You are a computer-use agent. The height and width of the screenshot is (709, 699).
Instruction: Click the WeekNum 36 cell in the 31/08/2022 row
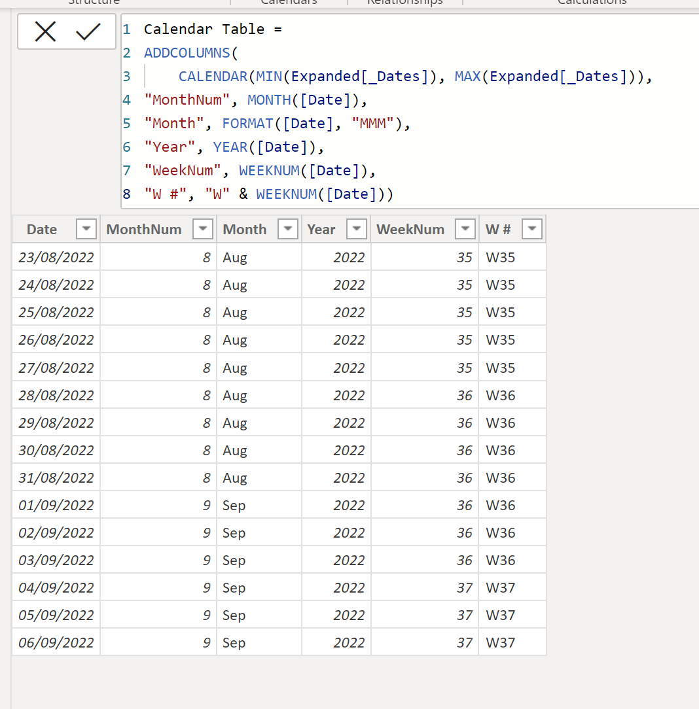click(x=425, y=478)
